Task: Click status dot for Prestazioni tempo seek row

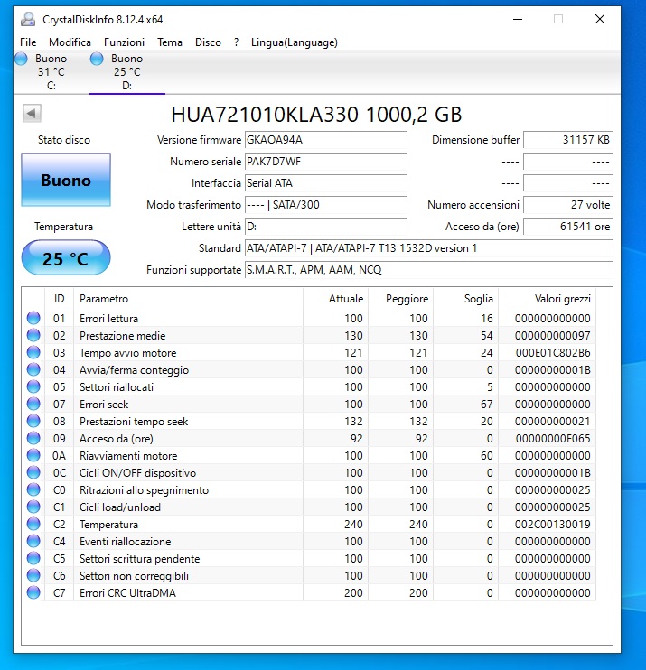Action: coord(33,421)
